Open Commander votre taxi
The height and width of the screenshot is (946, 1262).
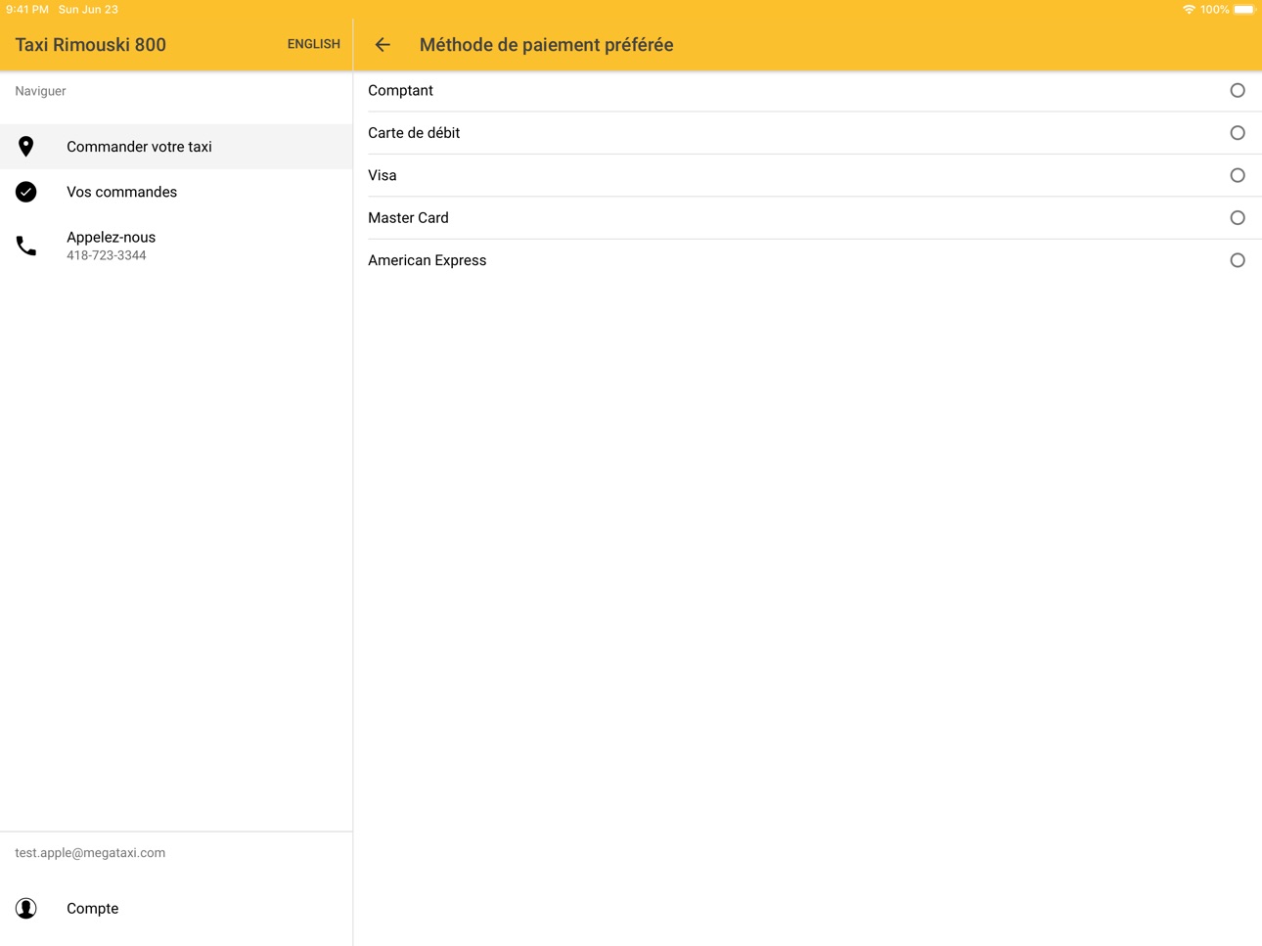coord(176,147)
